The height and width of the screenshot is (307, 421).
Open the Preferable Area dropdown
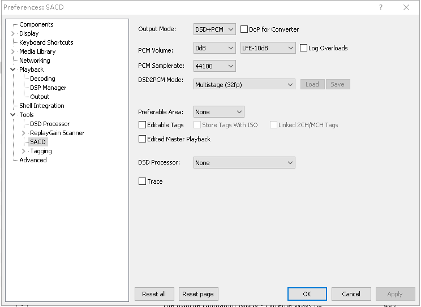click(x=218, y=112)
